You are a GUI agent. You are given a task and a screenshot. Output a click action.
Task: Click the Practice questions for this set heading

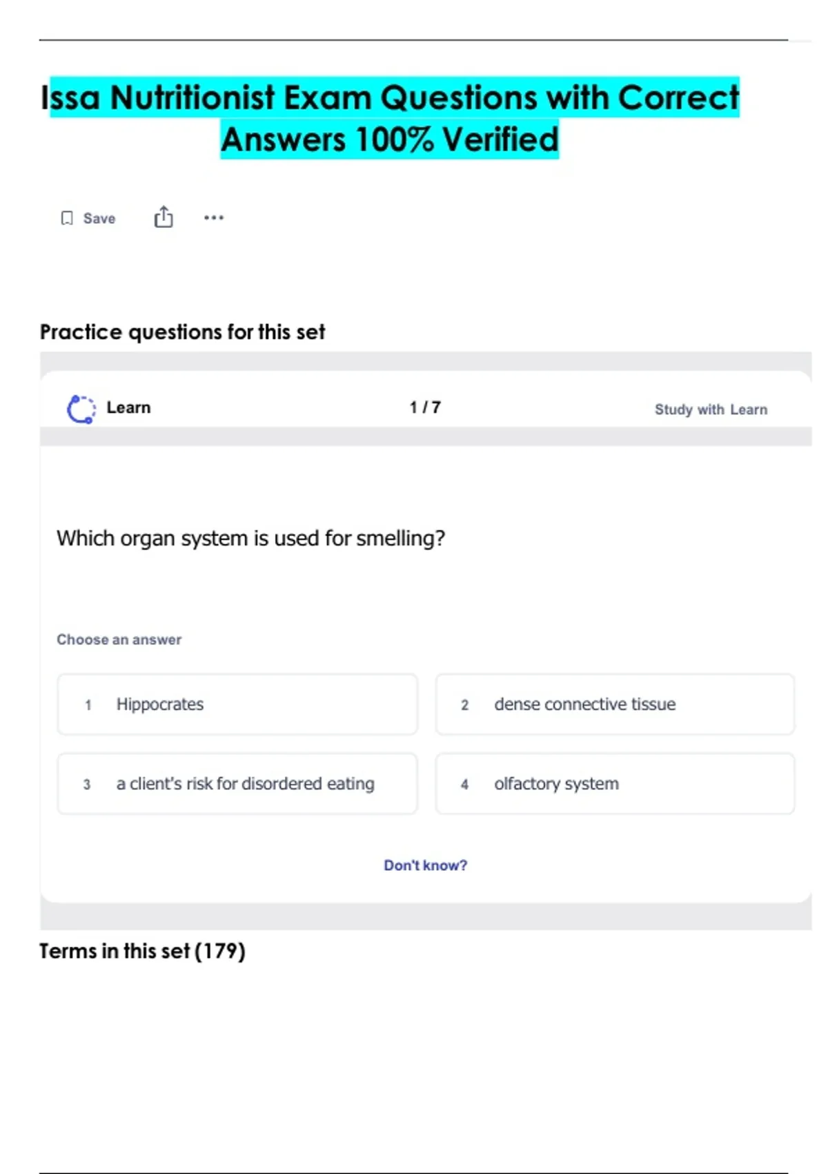pos(182,332)
